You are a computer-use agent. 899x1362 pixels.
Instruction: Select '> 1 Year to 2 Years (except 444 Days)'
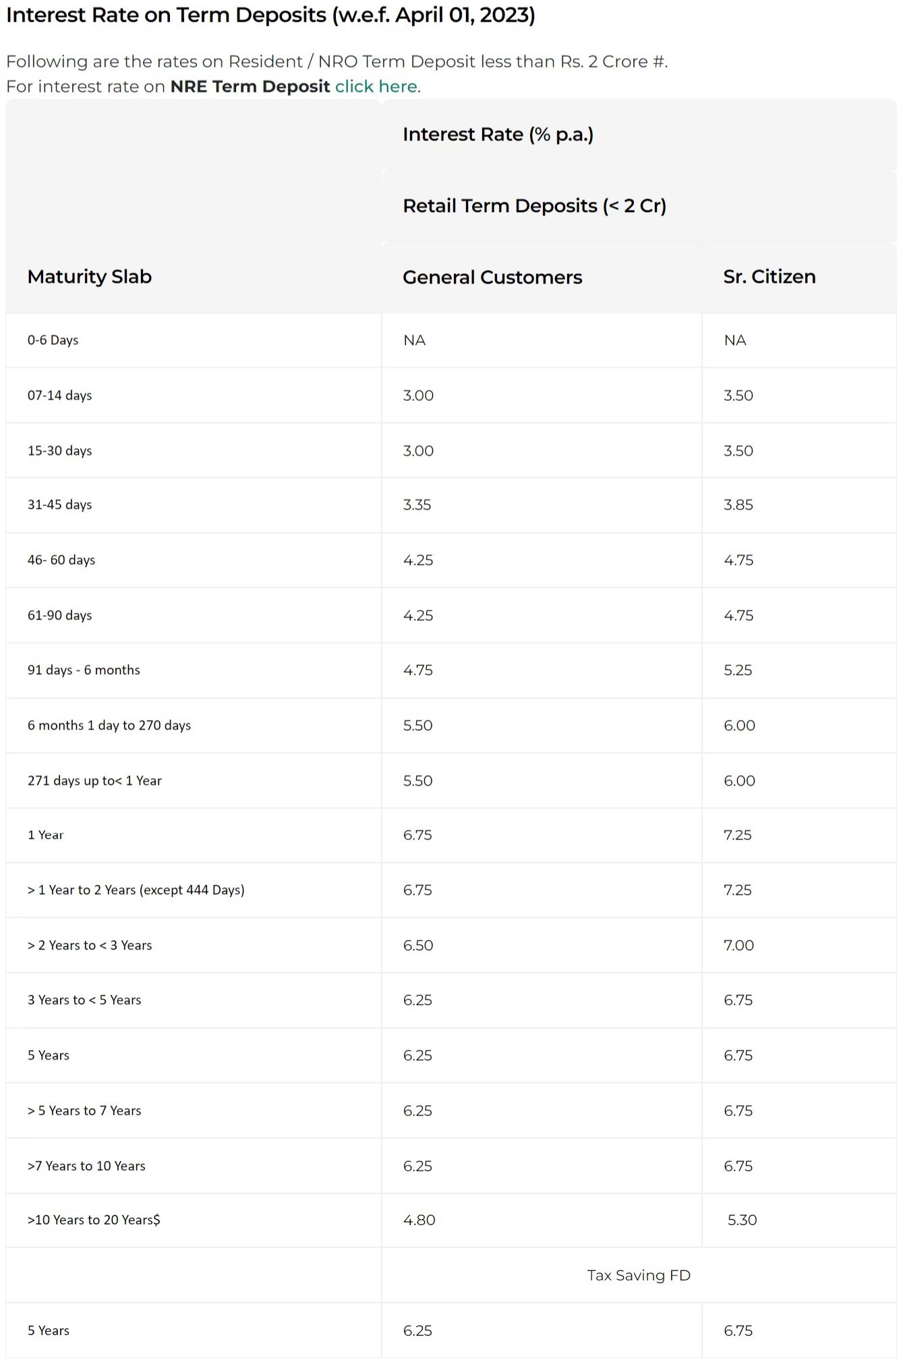tap(136, 890)
